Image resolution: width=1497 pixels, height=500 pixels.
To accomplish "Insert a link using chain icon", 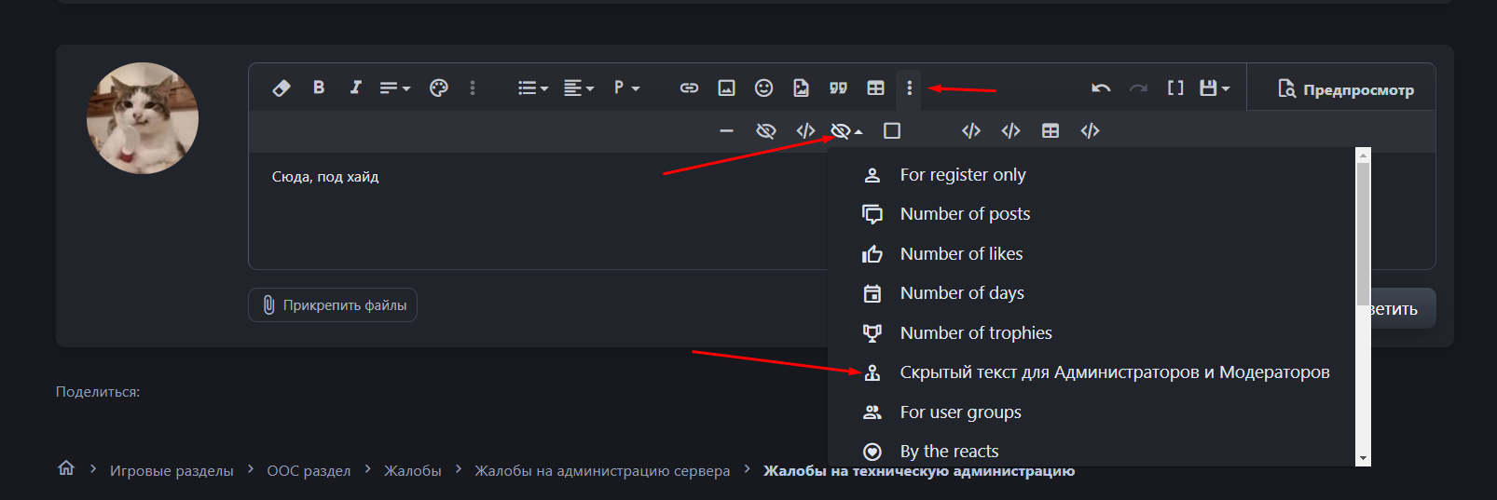I will pyautogui.click(x=689, y=88).
